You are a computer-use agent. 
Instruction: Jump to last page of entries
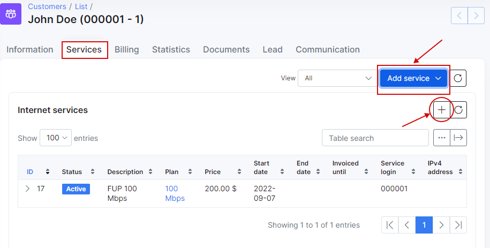pos(458,225)
